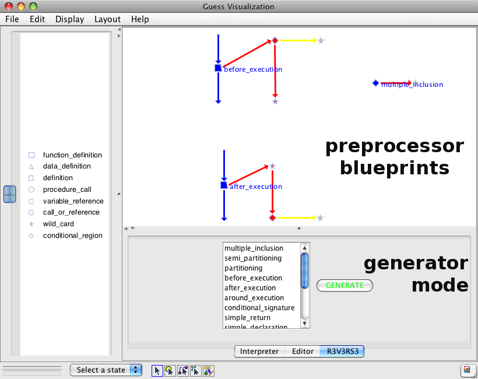Switch to the Interpreter tab
The image size is (478, 379).
pos(259,352)
